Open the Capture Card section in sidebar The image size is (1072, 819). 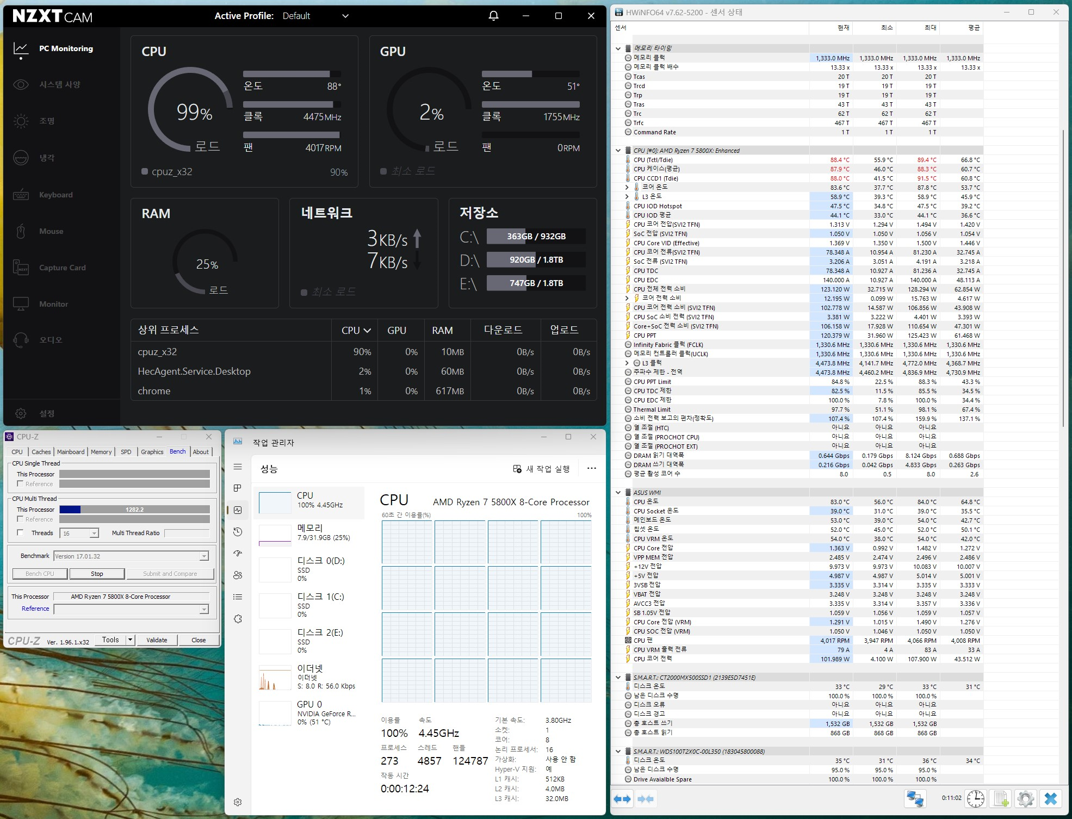pos(62,268)
